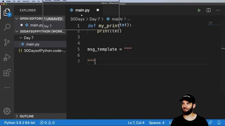
Task: Click the breadcrumb ellipsis symbol
Action: tap(129, 19)
